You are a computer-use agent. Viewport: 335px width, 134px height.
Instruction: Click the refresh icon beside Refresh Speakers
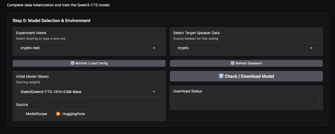tap(232, 63)
